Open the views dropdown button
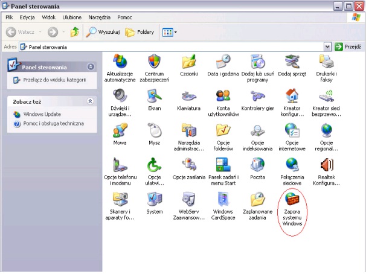This screenshot has width=366, height=274. click(x=170, y=32)
